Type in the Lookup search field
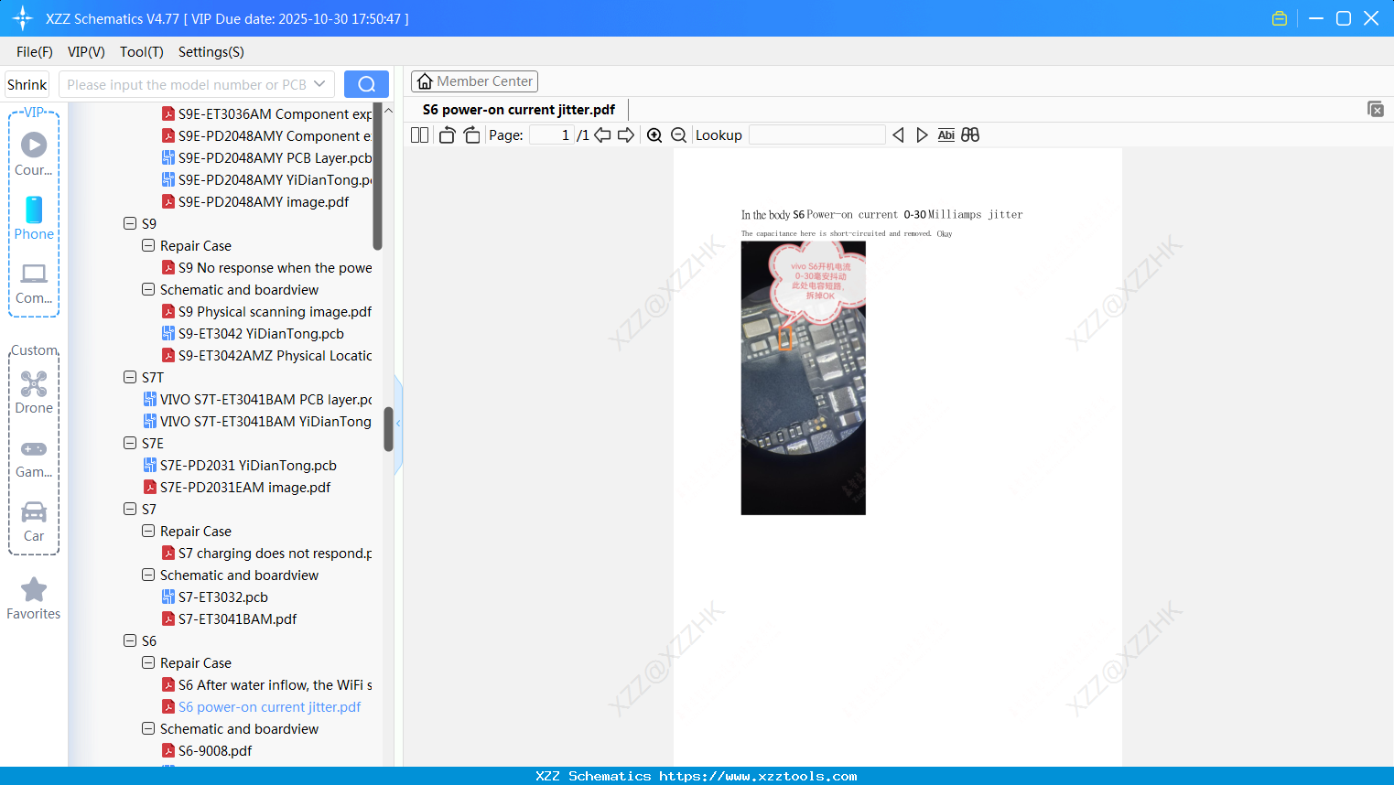Viewport: 1394px width, 785px height. 816,134
